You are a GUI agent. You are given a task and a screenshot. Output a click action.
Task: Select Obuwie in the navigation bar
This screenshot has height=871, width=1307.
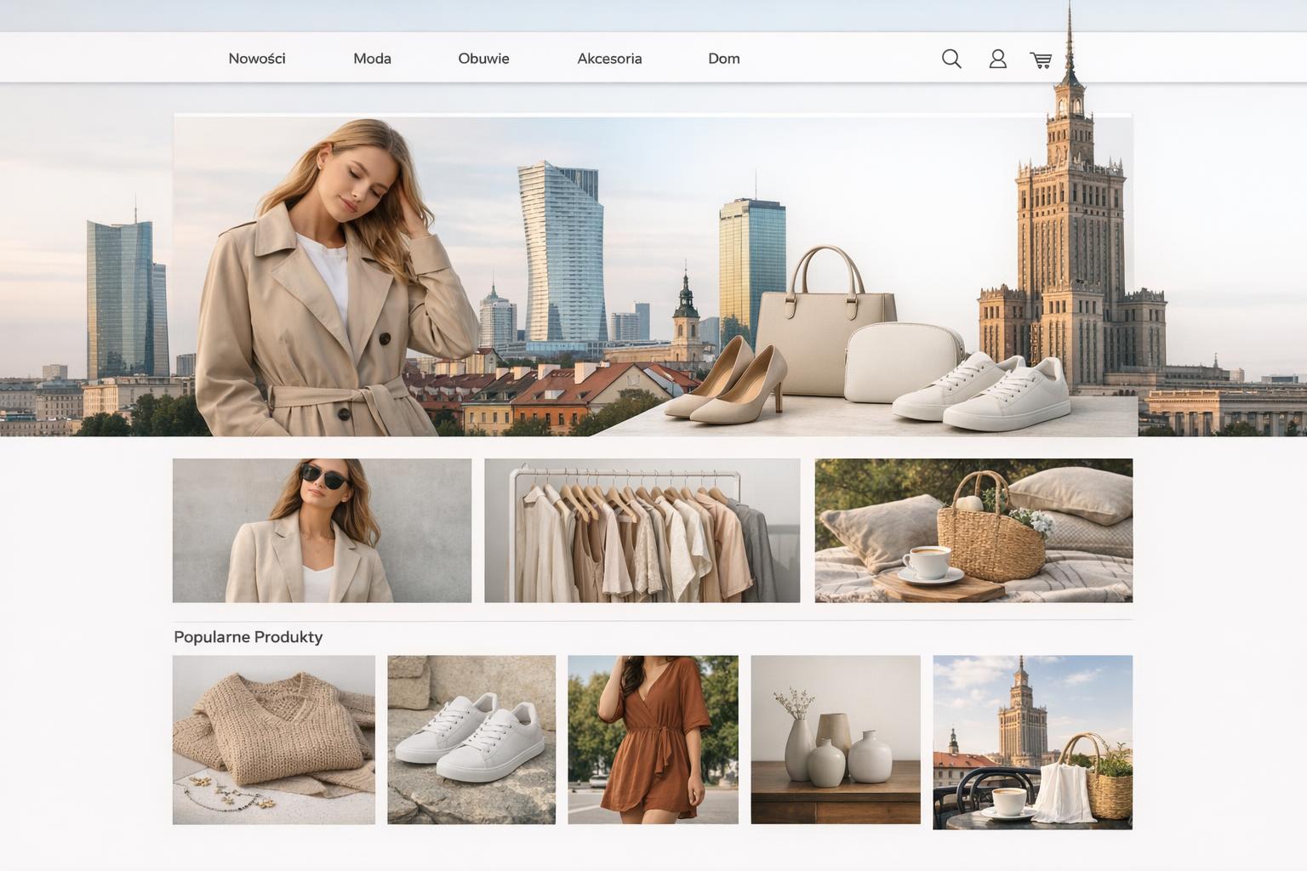[483, 59]
